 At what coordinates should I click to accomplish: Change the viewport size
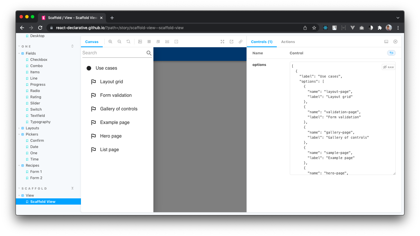(158, 42)
